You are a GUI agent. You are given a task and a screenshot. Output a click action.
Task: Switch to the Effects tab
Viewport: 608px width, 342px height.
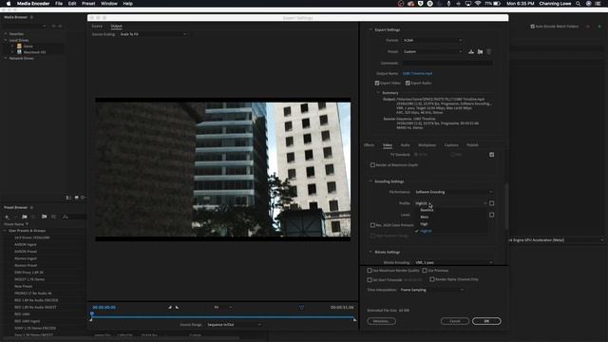coord(369,145)
